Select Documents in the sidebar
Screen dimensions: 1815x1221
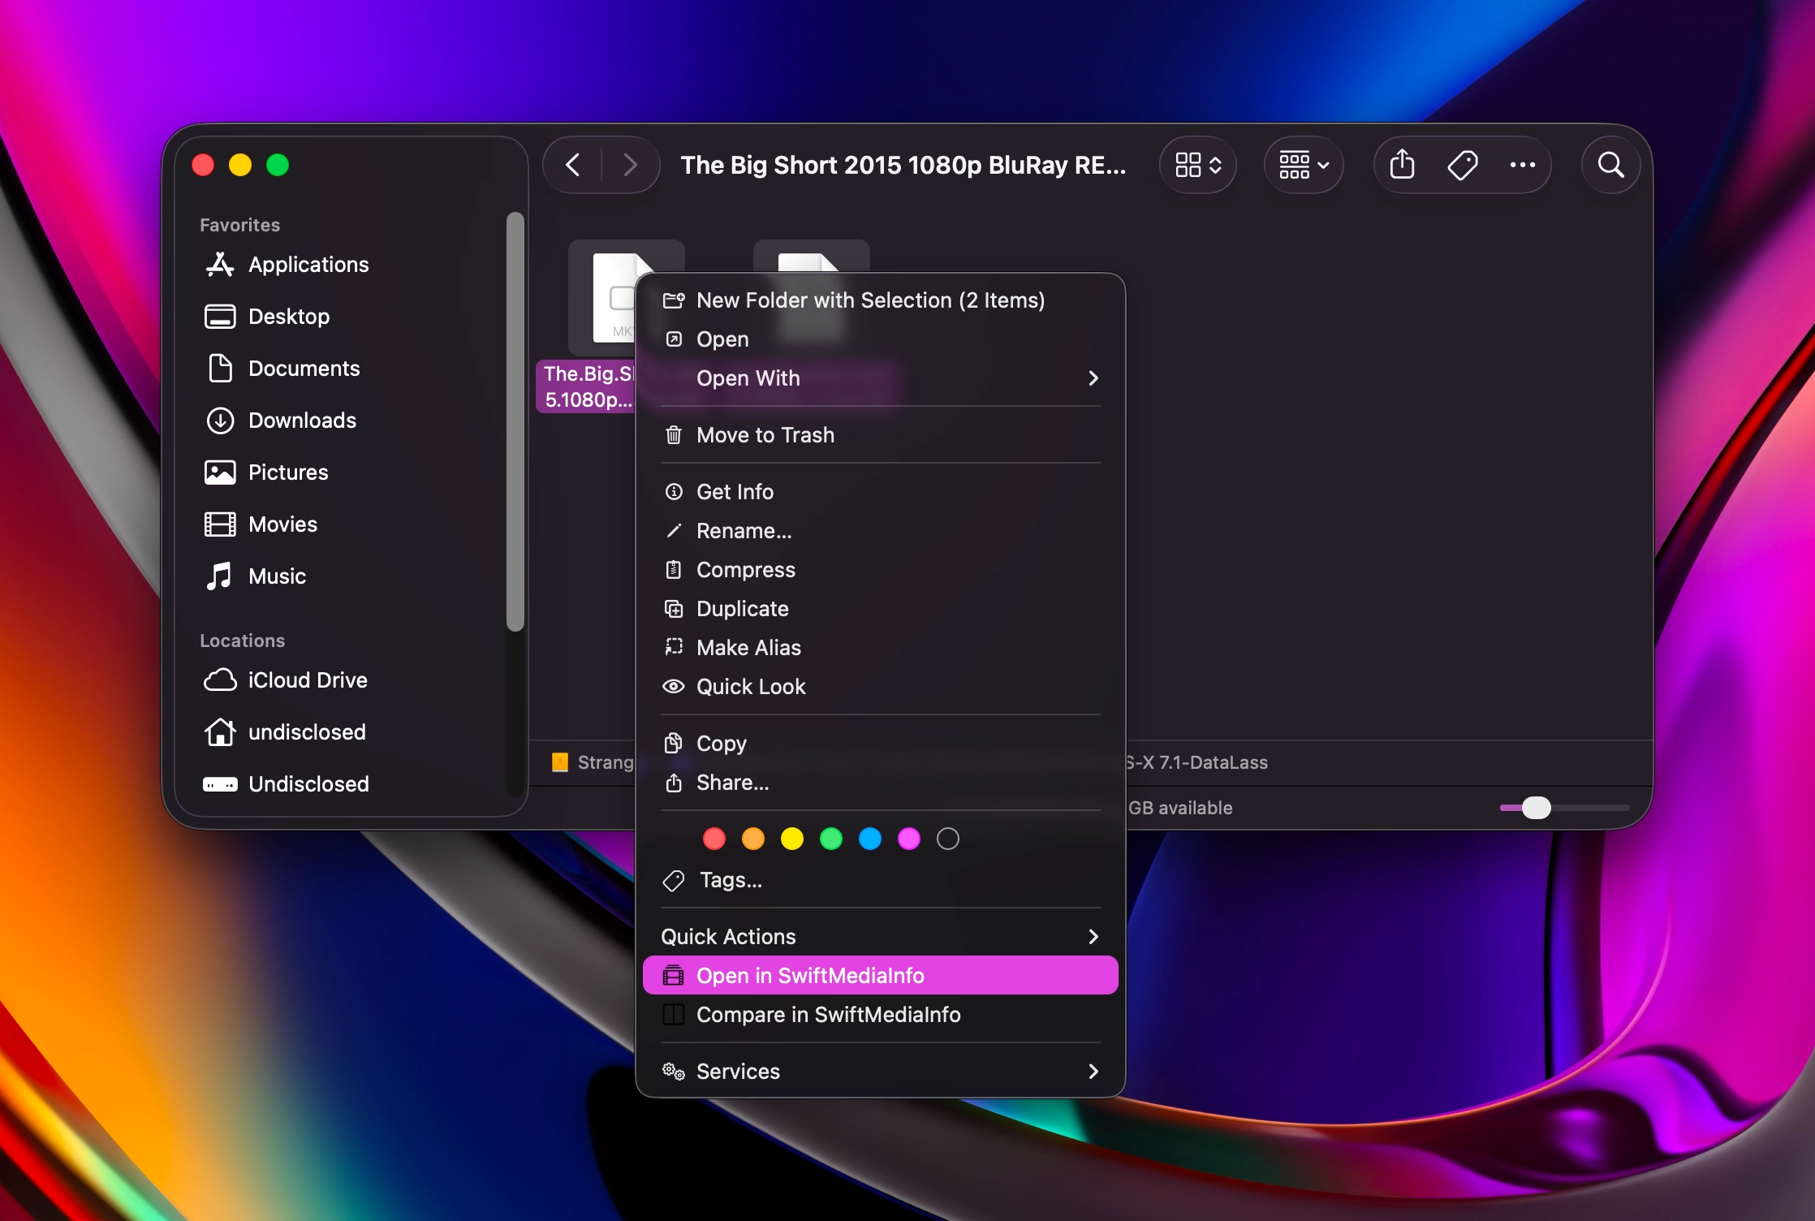point(304,369)
